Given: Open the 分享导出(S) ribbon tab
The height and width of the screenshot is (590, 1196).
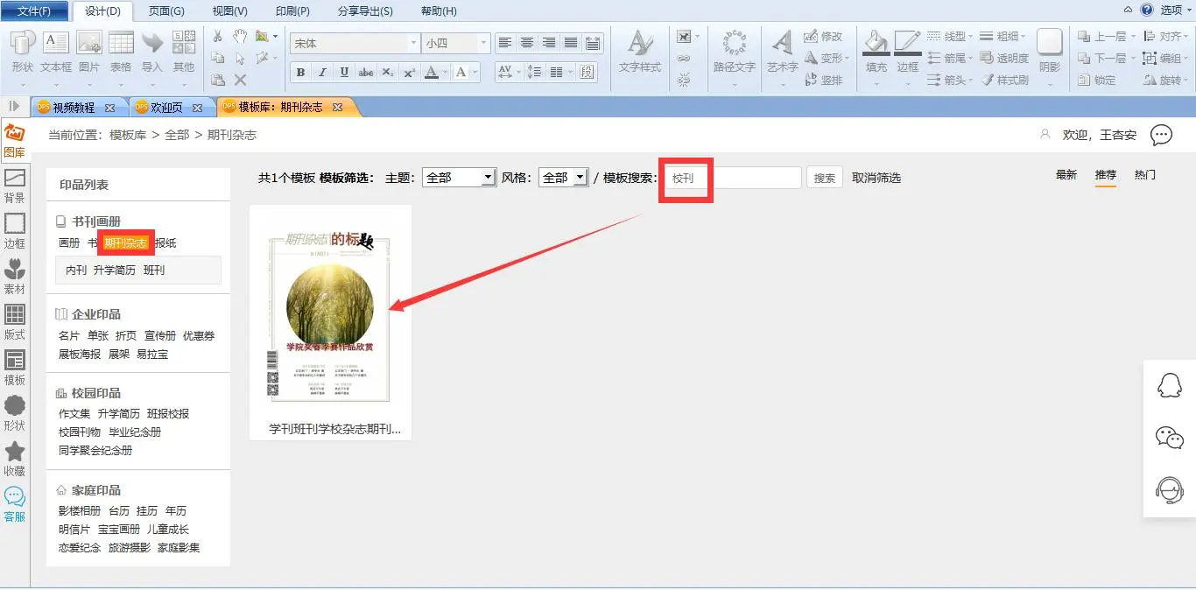Looking at the screenshot, I should (365, 11).
